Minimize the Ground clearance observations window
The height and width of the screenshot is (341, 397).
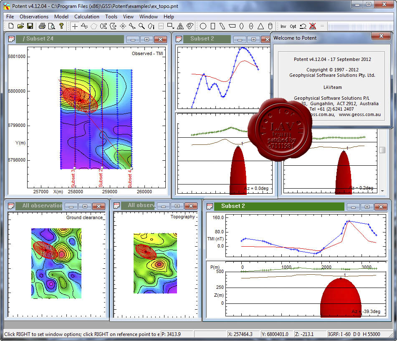point(71,206)
